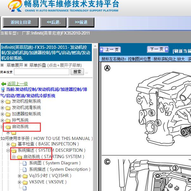Click the 排气系统 folder icon
The image size is (191, 191).
click(x=8, y=121)
